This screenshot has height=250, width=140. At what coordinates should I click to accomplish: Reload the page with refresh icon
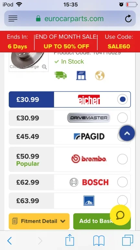pos(128,19)
